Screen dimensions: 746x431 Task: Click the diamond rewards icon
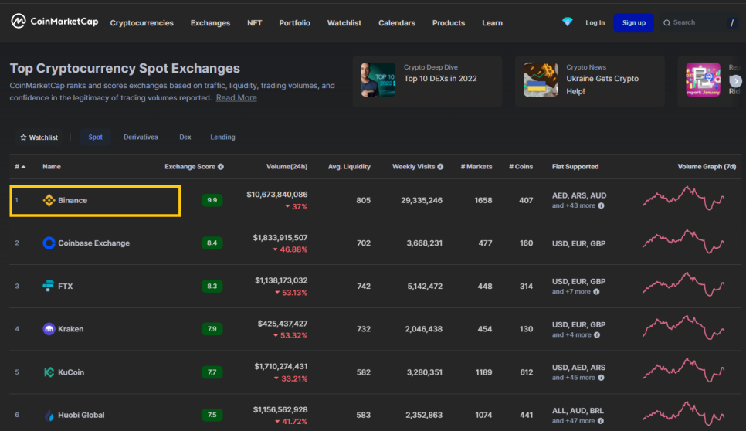coord(567,22)
